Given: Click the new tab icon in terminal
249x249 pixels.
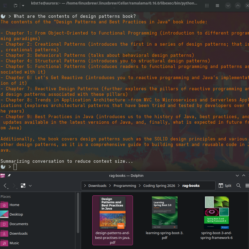Looking at the screenshot, I should click(x=16, y=6).
